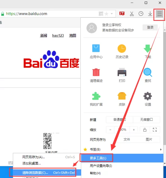Click the 登录 login button
166x178 pixels.
[x=150, y=27]
